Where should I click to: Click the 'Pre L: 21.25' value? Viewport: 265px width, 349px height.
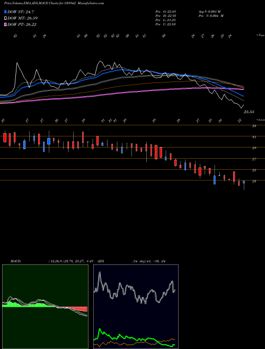tap(165, 20)
